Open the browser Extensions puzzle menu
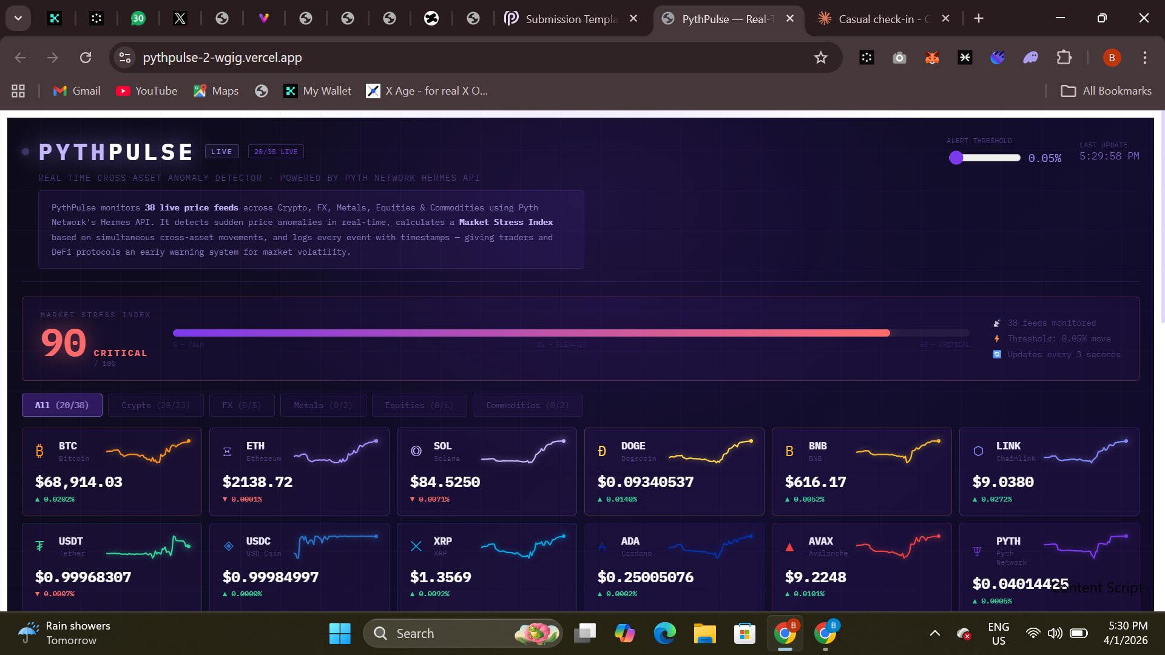The image size is (1165, 655). tap(1064, 58)
